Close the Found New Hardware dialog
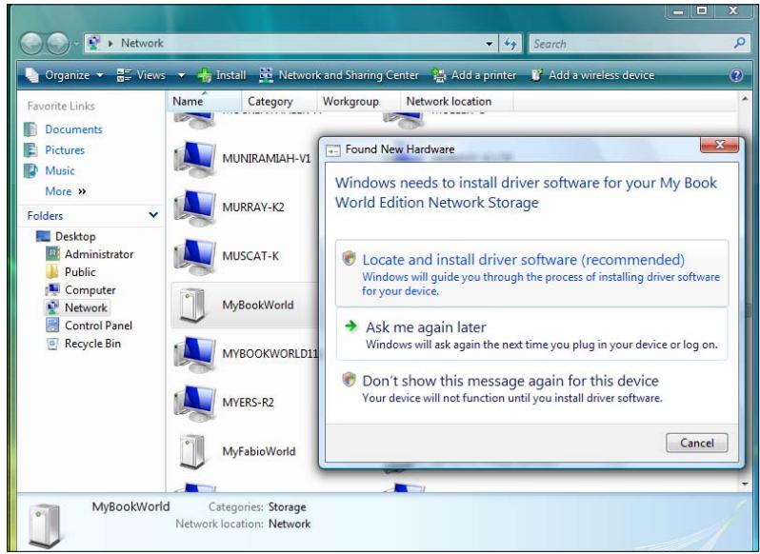 click(x=719, y=145)
